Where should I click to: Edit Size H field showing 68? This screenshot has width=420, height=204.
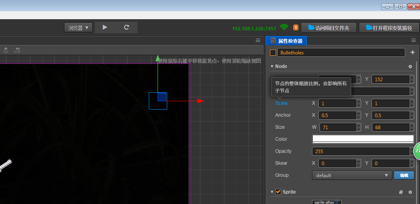390,128
